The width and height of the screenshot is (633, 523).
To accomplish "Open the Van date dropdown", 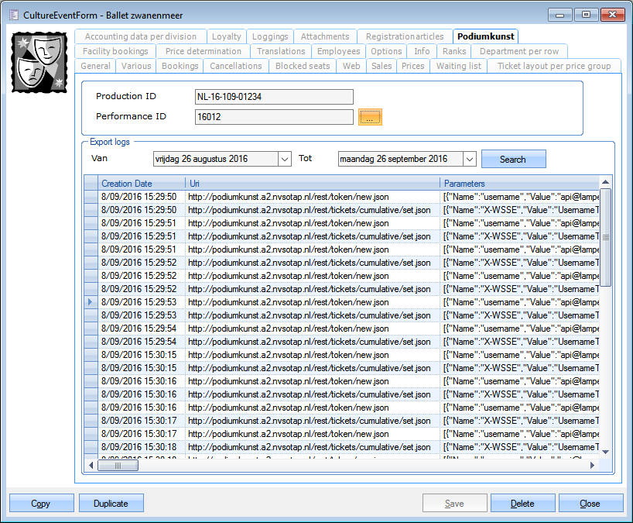I will pos(283,159).
